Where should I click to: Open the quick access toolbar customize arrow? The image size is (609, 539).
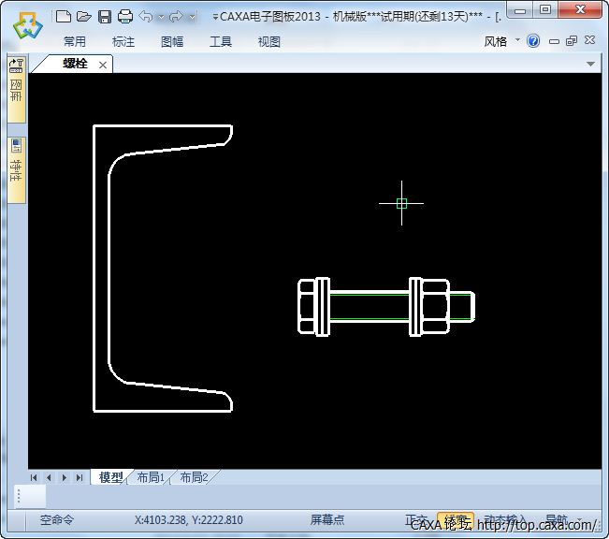[x=216, y=17]
